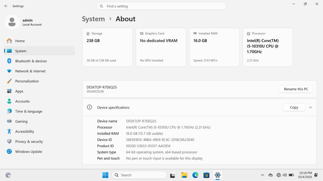Open Bluetooth & devices settings
Image resolution: width=323 pixels, height=181 pixels.
pyautogui.click(x=39, y=61)
